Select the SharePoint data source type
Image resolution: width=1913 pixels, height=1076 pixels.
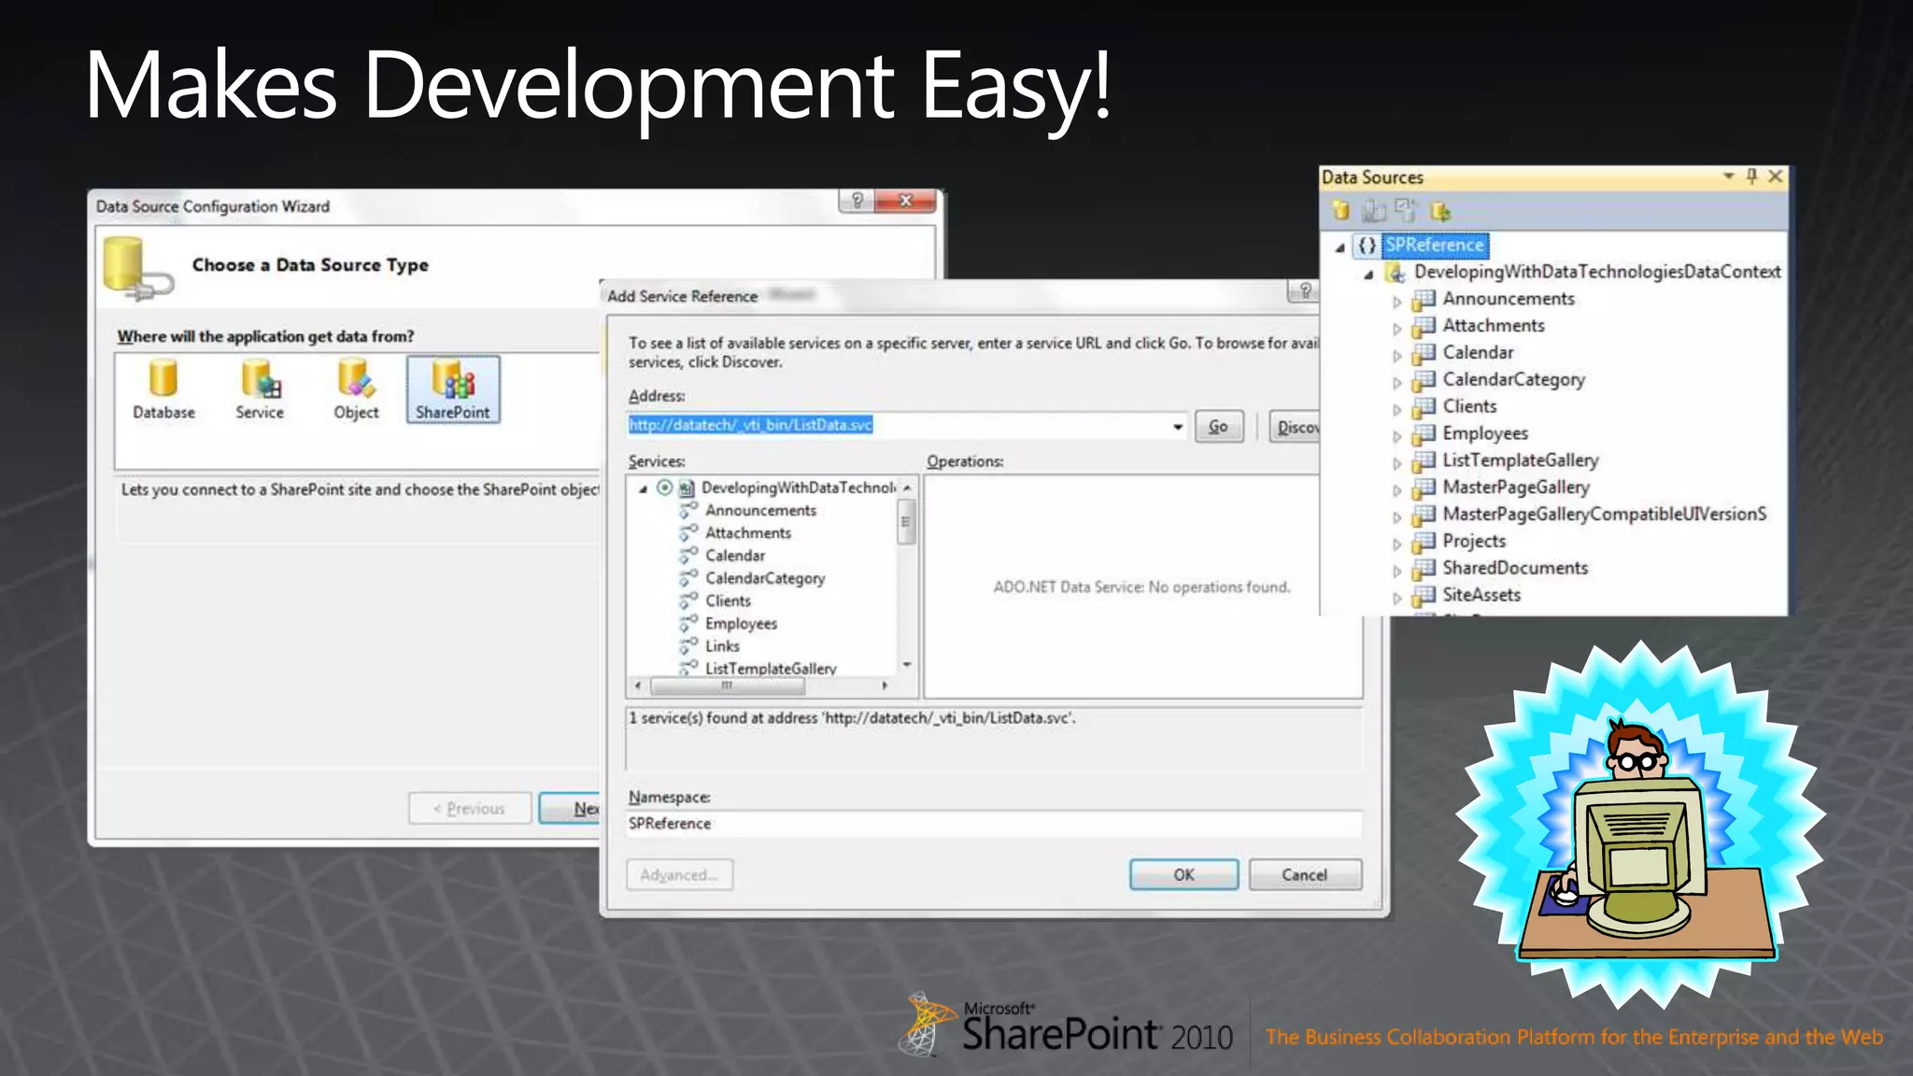pyautogui.click(x=453, y=389)
